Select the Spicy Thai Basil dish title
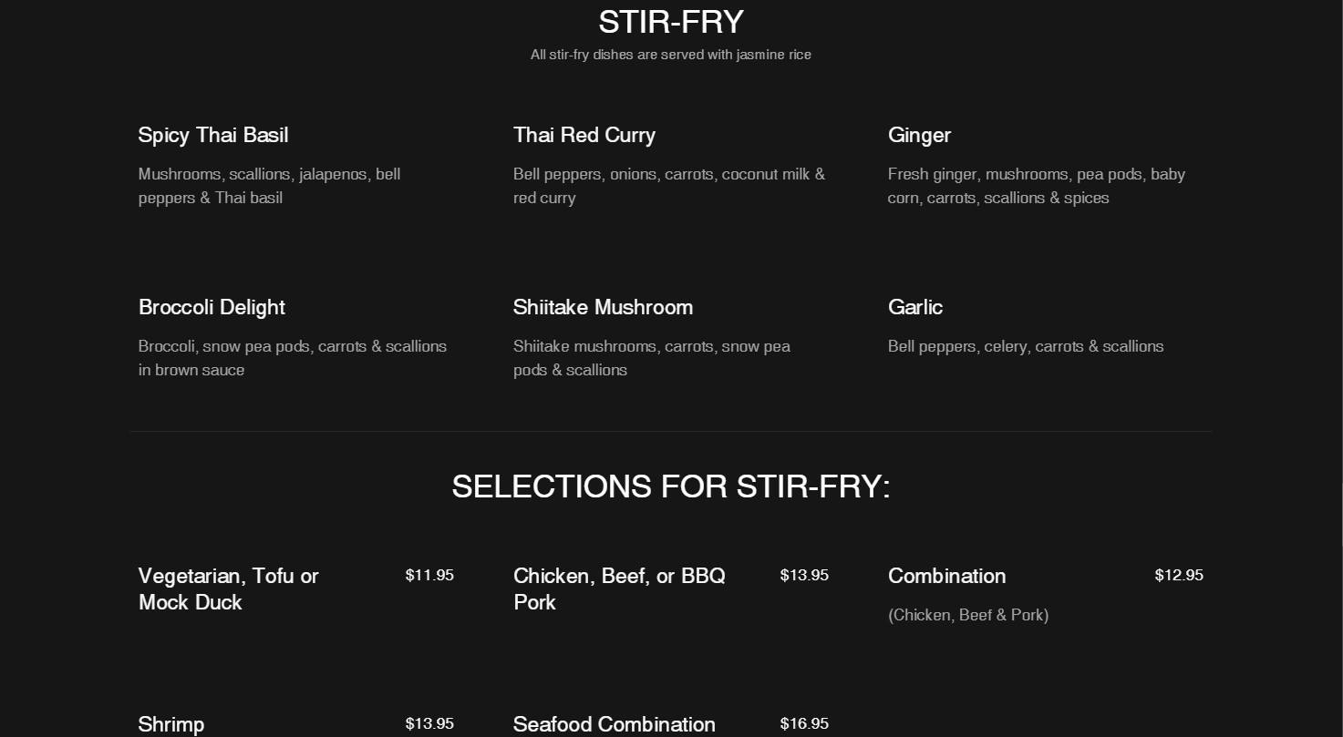This screenshot has width=1343, height=737. click(x=213, y=135)
